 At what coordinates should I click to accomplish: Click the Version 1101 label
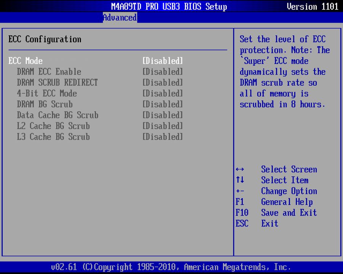point(313,6)
